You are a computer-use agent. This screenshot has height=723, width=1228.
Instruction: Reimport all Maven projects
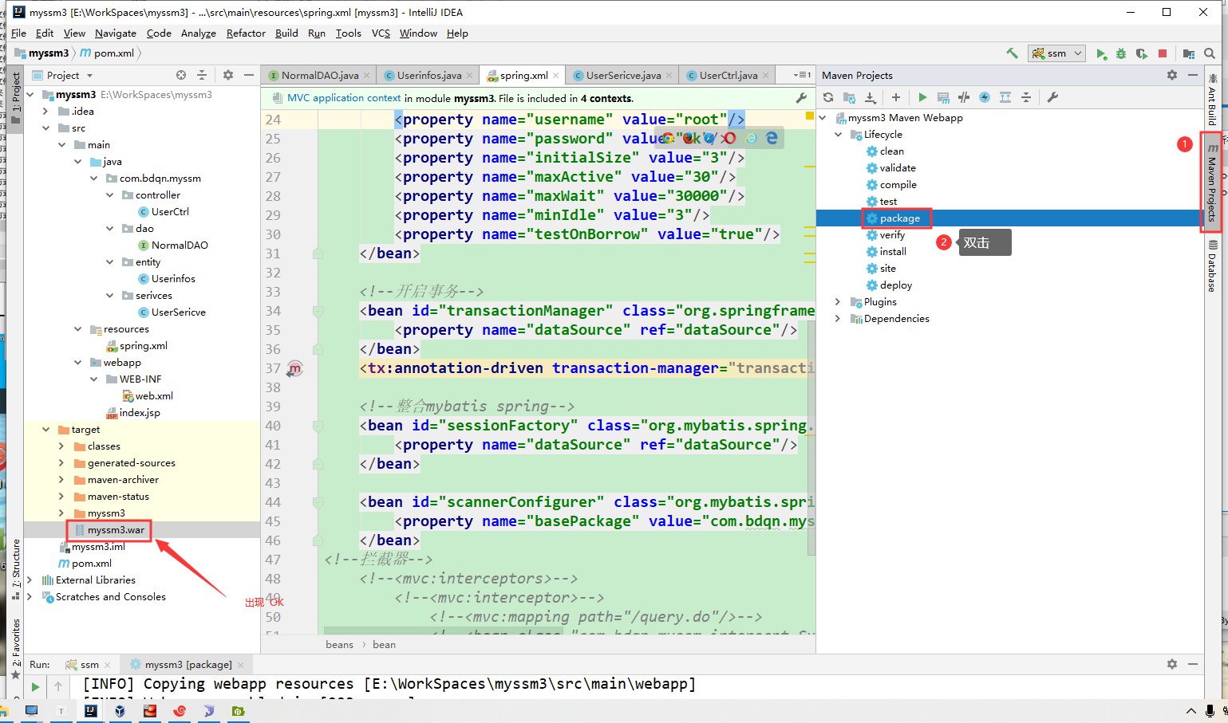pos(828,97)
